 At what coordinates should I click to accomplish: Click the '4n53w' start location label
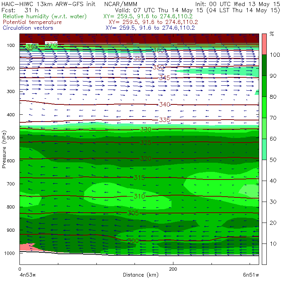point(27,275)
